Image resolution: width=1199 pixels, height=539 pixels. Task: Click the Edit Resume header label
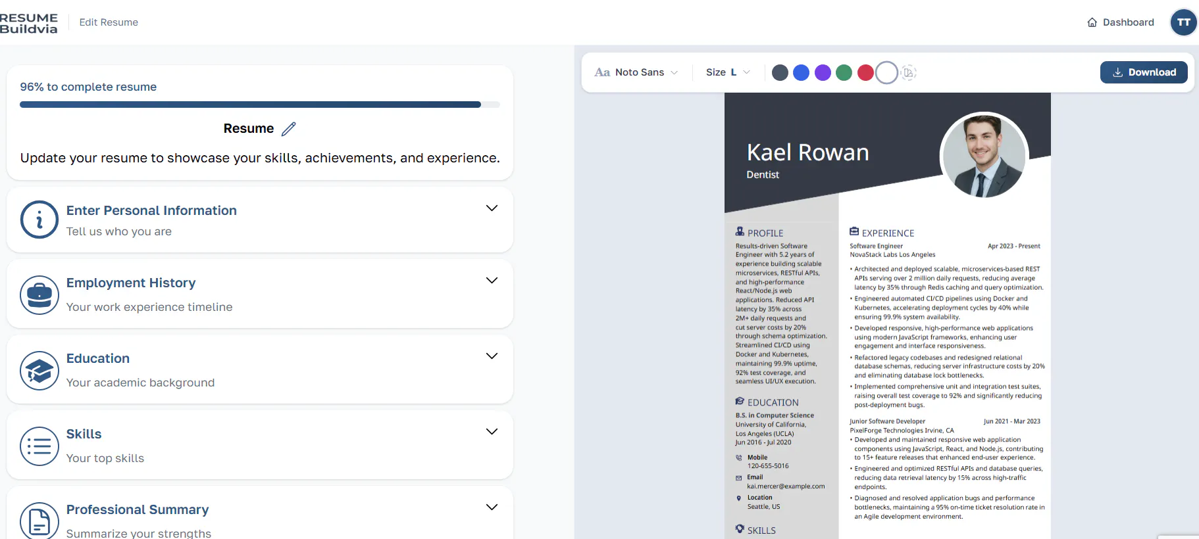(109, 22)
